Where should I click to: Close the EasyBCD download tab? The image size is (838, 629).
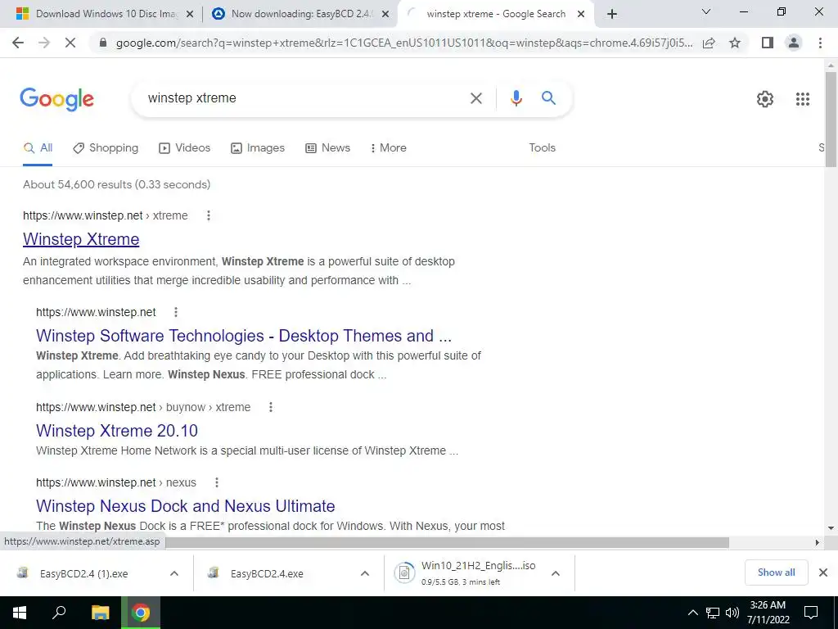(x=385, y=15)
